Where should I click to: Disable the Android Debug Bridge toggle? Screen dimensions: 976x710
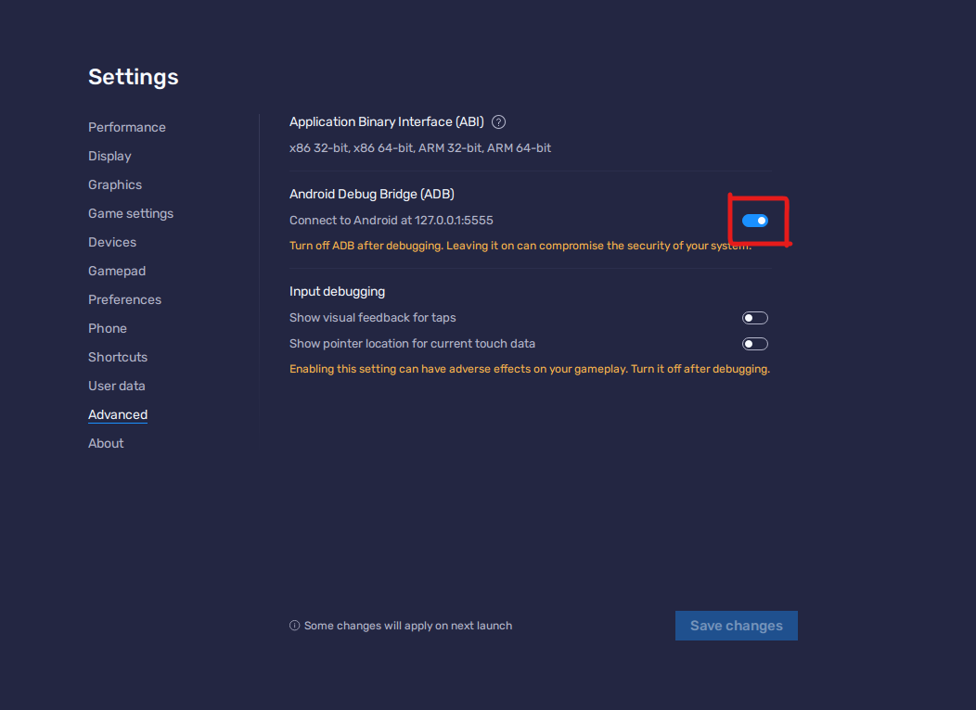(x=755, y=221)
